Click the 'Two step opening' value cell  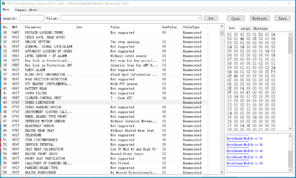pyautogui.click(x=125, y=42)
